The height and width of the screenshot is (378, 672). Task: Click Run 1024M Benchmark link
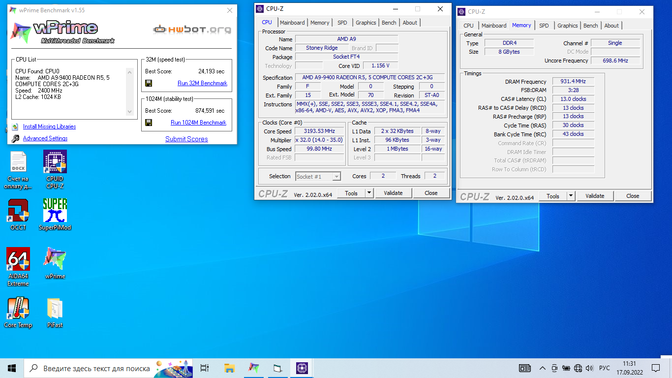point(199,123)
